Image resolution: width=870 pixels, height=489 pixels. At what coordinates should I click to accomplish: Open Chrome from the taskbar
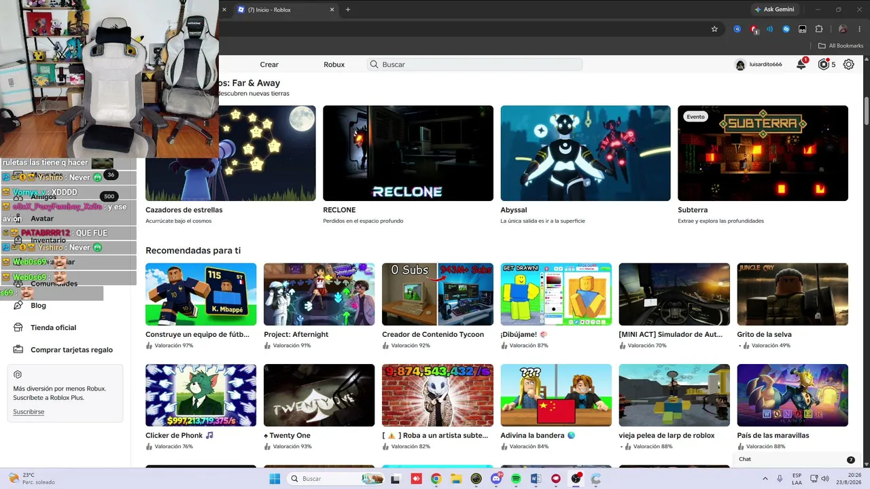436,479
